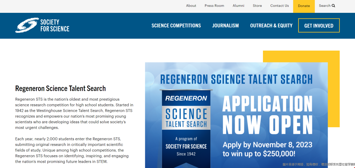Click the Regeneron STS application banner image
Screen dimensions: 355x168
point(236,115)
